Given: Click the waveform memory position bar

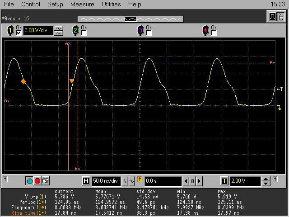Looking at the screenshot, I should click(131, 19).
